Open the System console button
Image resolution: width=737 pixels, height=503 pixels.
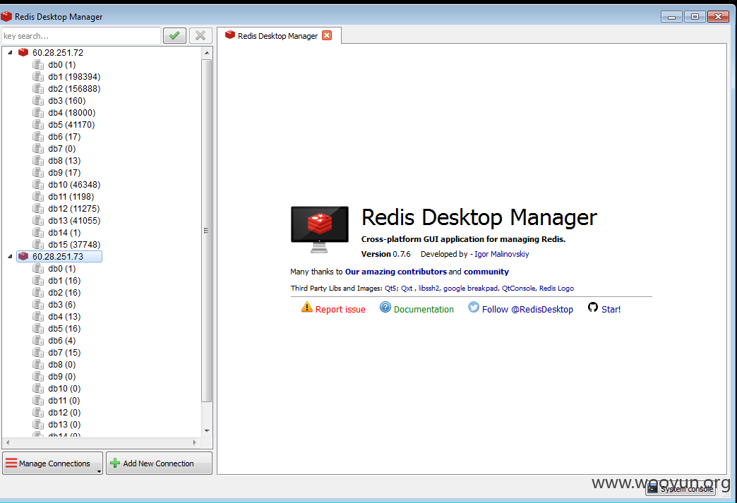pos(681,489)
